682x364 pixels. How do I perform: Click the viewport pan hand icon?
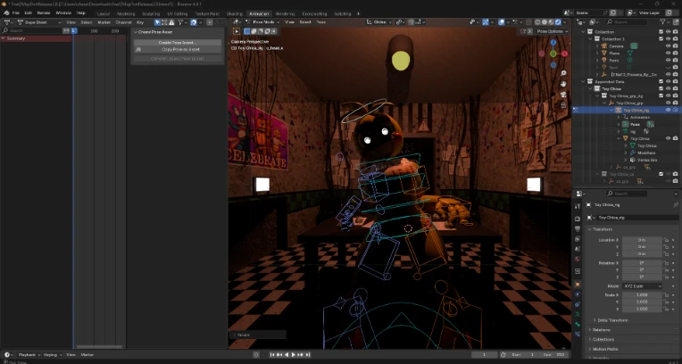563,84
